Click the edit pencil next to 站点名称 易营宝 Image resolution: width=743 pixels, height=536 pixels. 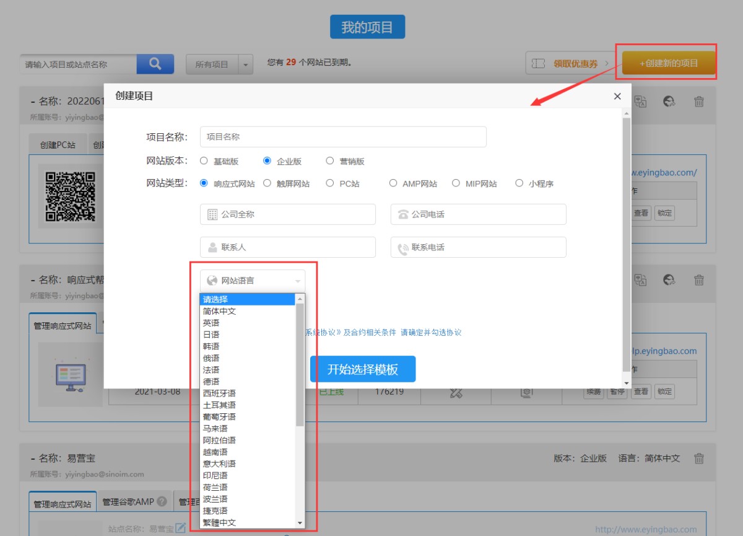[180, 528]
